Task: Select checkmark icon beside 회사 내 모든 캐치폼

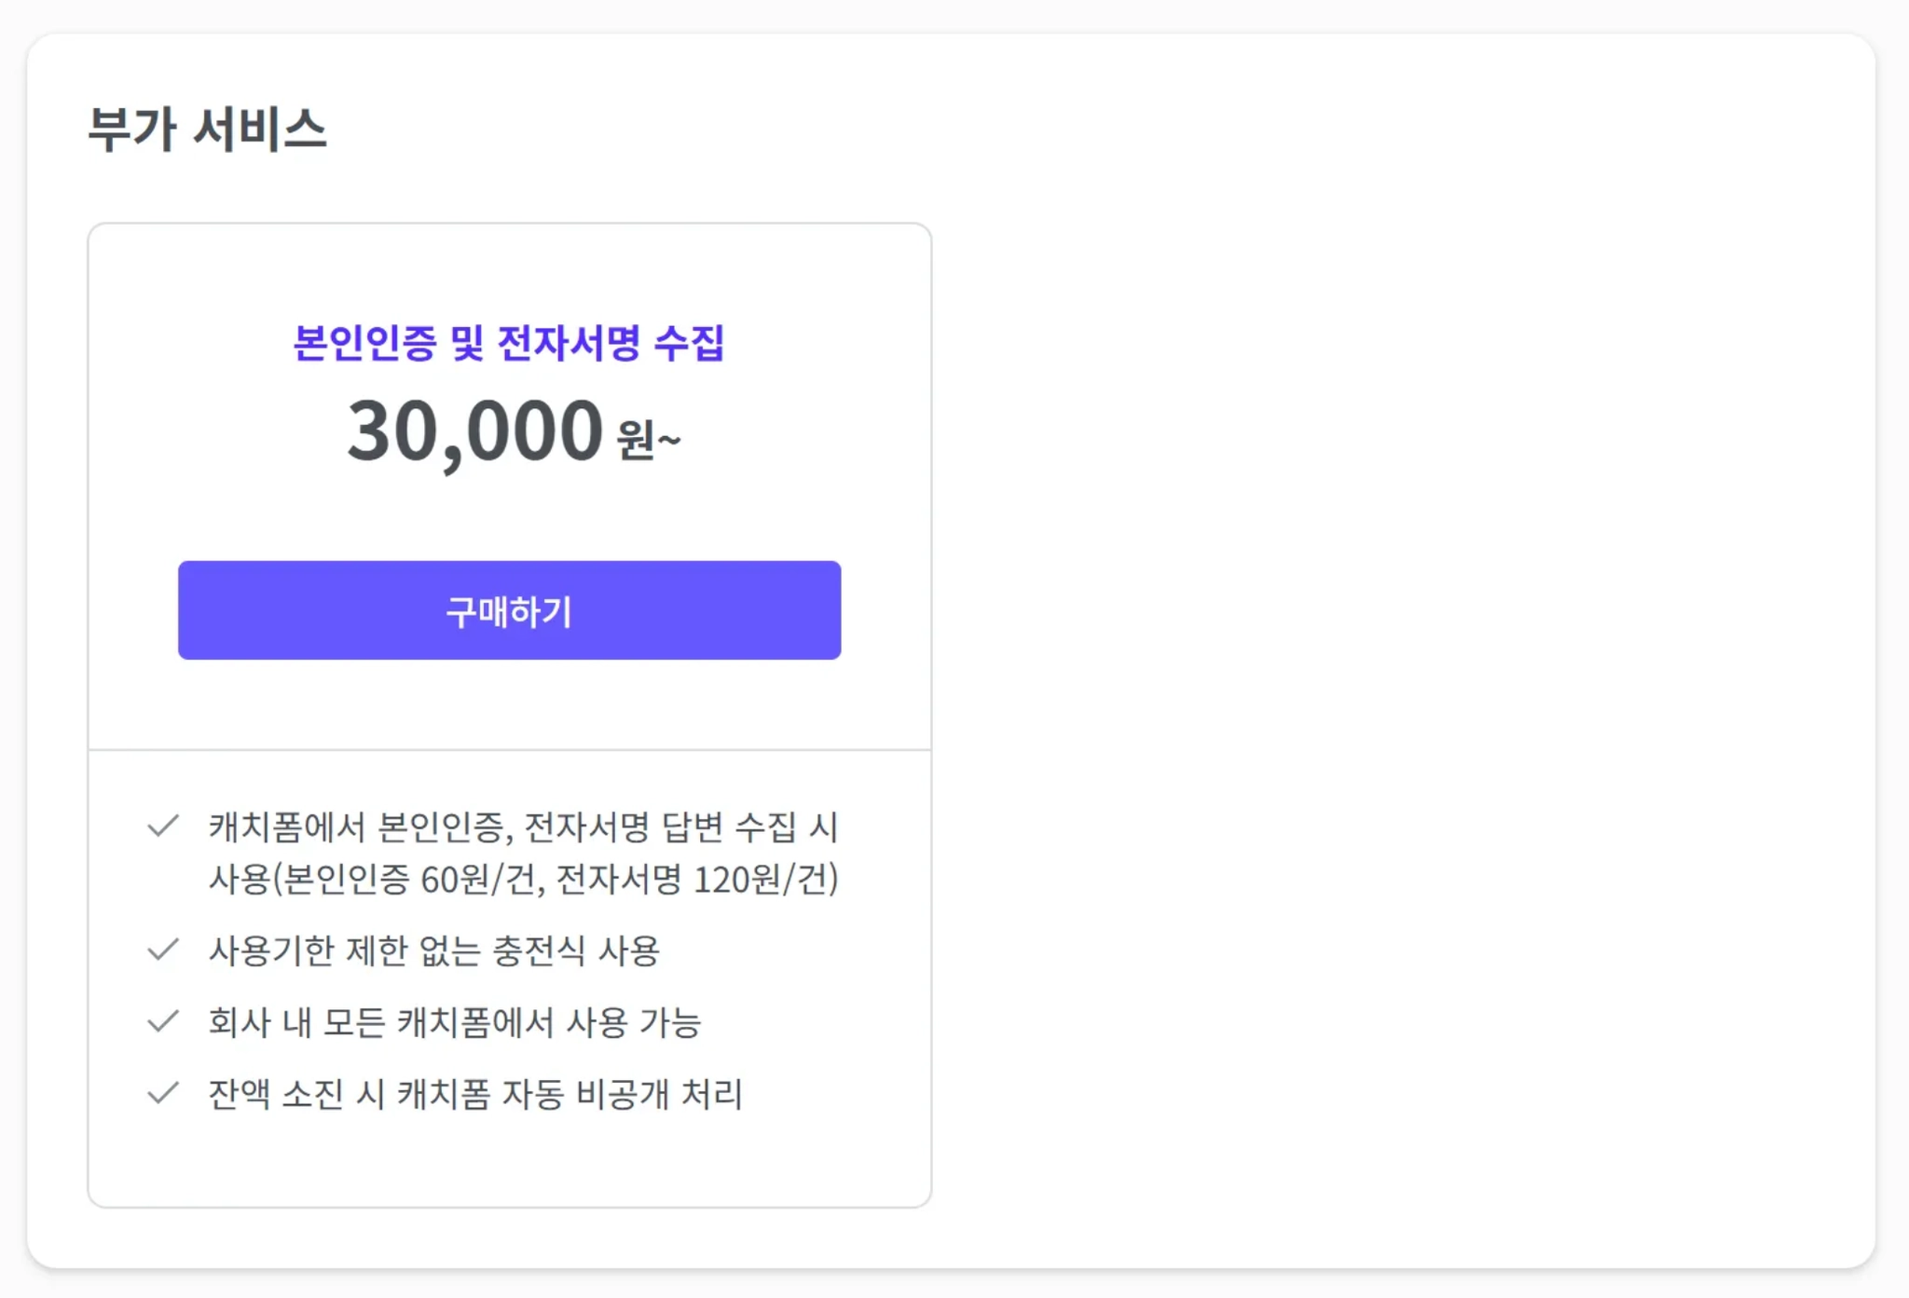Action: tap(163, 1021)
